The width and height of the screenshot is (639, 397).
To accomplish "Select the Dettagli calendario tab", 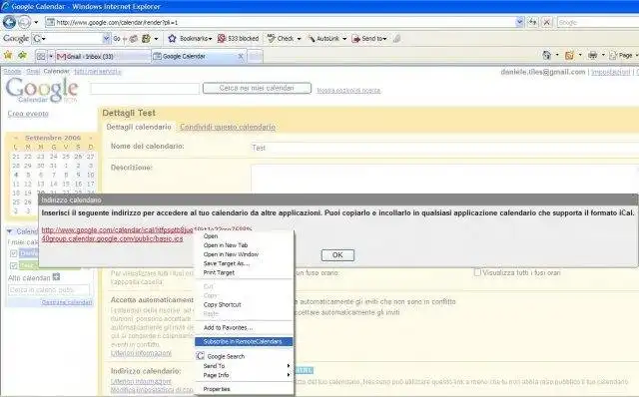I will pyautogui.click(x=139, y=127).
